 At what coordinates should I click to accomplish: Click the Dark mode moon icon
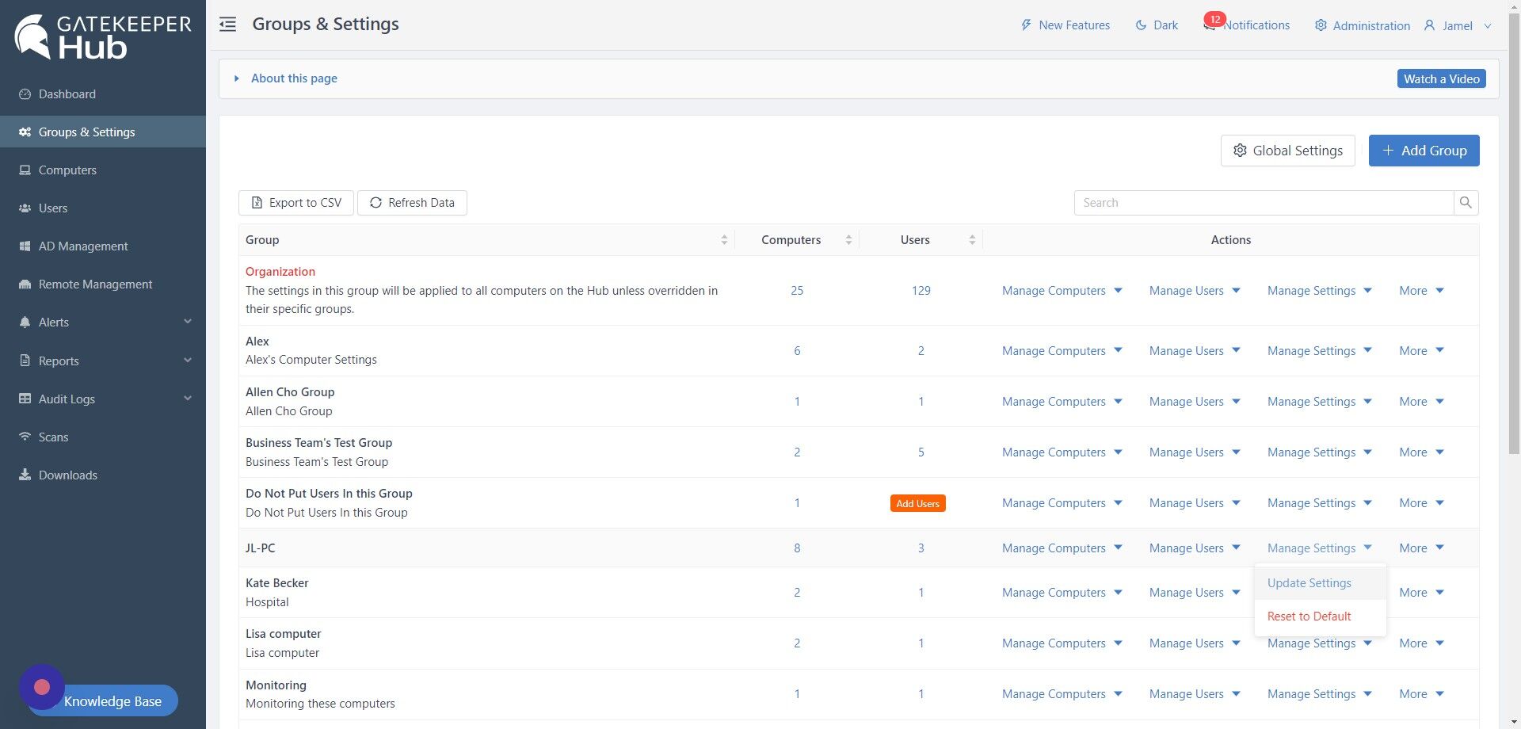(1141, 25)
